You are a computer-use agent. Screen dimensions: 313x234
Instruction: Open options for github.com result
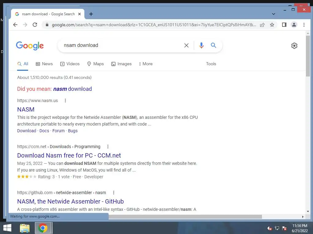coord(114,193)
